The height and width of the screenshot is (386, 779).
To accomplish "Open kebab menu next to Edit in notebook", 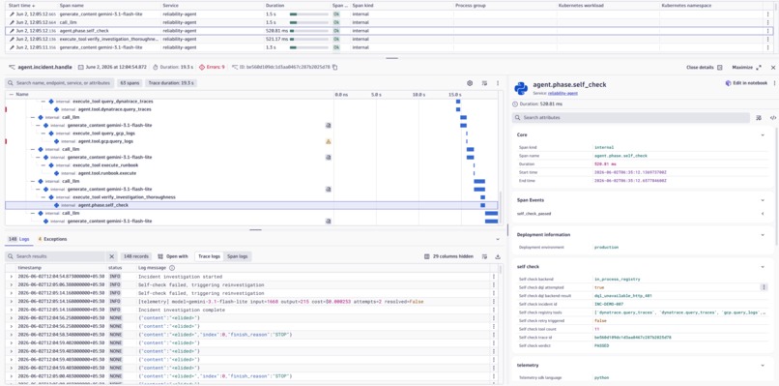I will (x=774, y=83).
